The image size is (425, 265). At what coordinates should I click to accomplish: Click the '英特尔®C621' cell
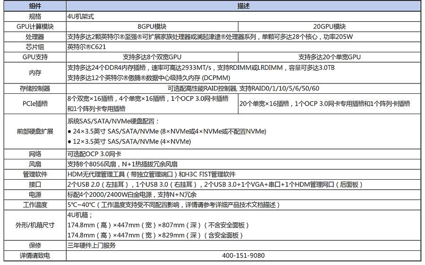(87, 47)
